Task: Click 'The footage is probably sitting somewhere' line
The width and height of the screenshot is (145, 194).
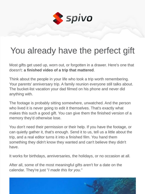Action: tap(70, 103)
